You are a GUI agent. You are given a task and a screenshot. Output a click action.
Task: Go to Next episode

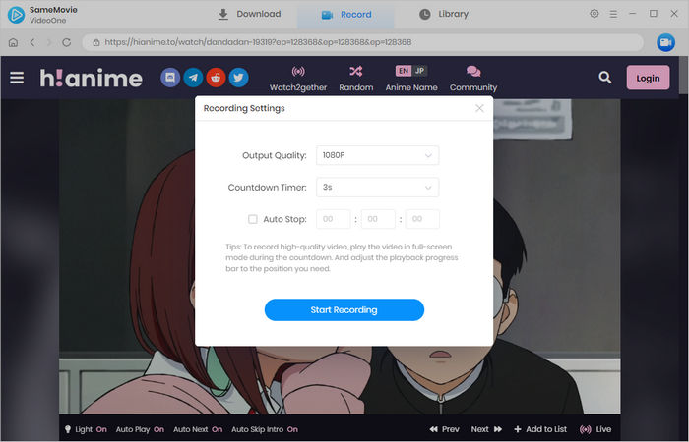(x=486, y=429)
